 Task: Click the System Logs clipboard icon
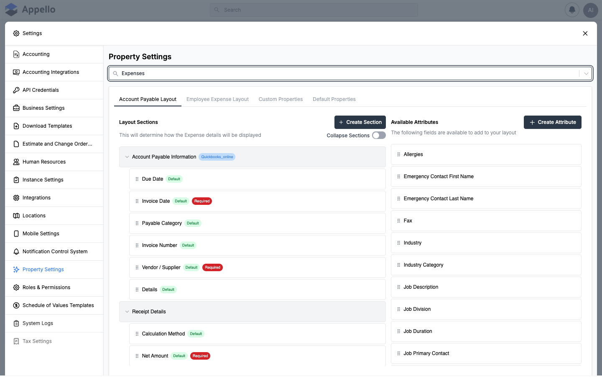pyautogui.click(x=16, y=323)
